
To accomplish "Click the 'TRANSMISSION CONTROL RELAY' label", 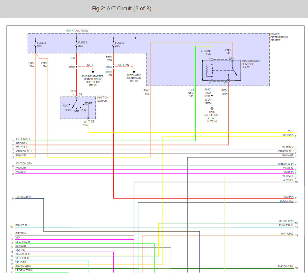I will [x=251, y=64].
